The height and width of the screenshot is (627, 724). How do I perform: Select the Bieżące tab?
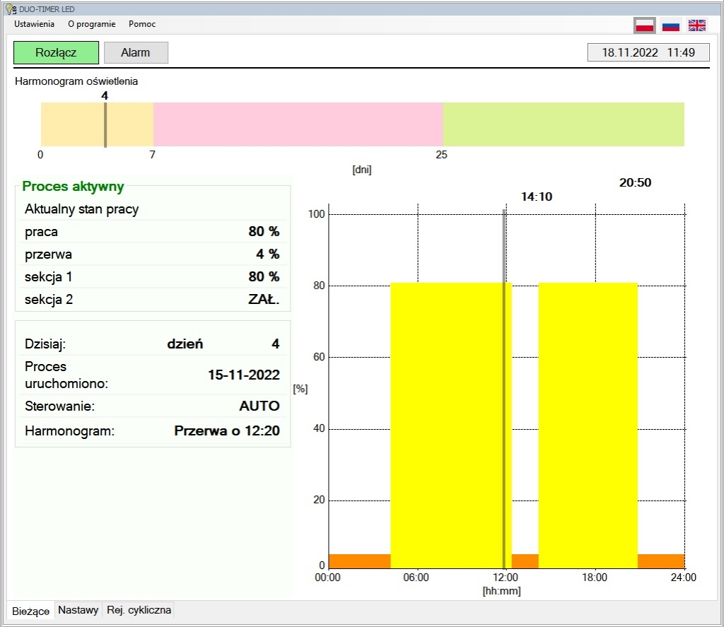click(x=30, y=611)
